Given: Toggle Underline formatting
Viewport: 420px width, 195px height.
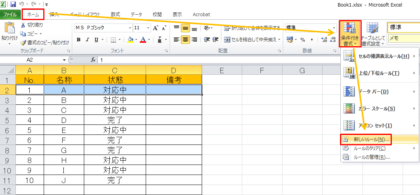Looking at the screenshot, I should (95, 40).
